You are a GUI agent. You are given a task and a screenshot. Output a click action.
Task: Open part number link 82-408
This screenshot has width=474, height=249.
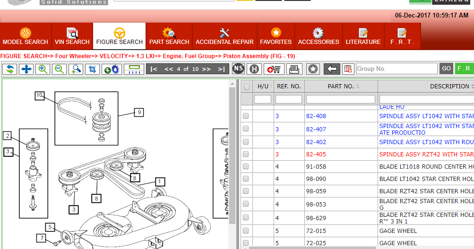point(316,116)
